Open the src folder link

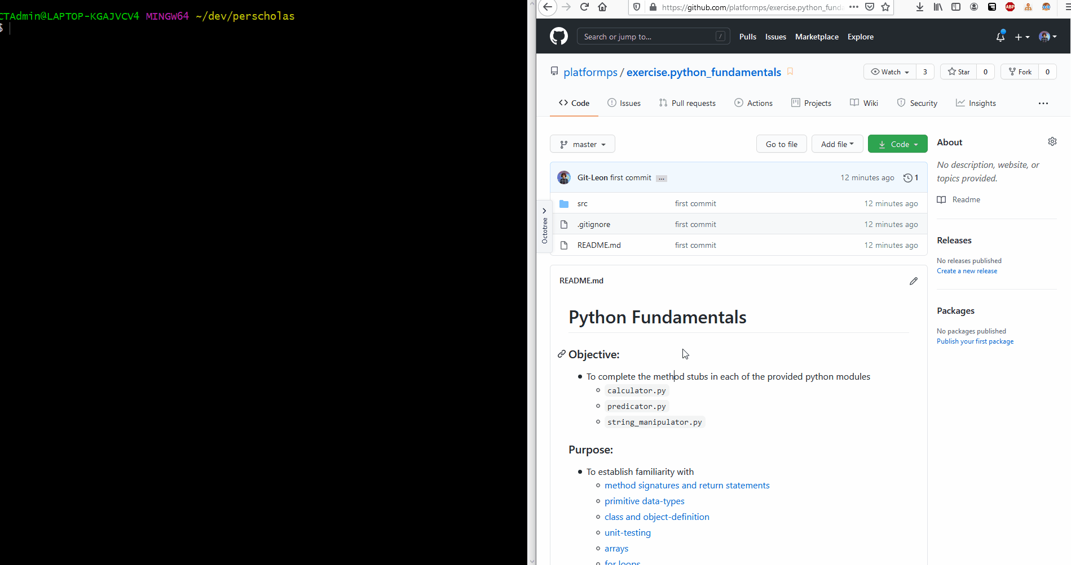click(x=583, y=203)
